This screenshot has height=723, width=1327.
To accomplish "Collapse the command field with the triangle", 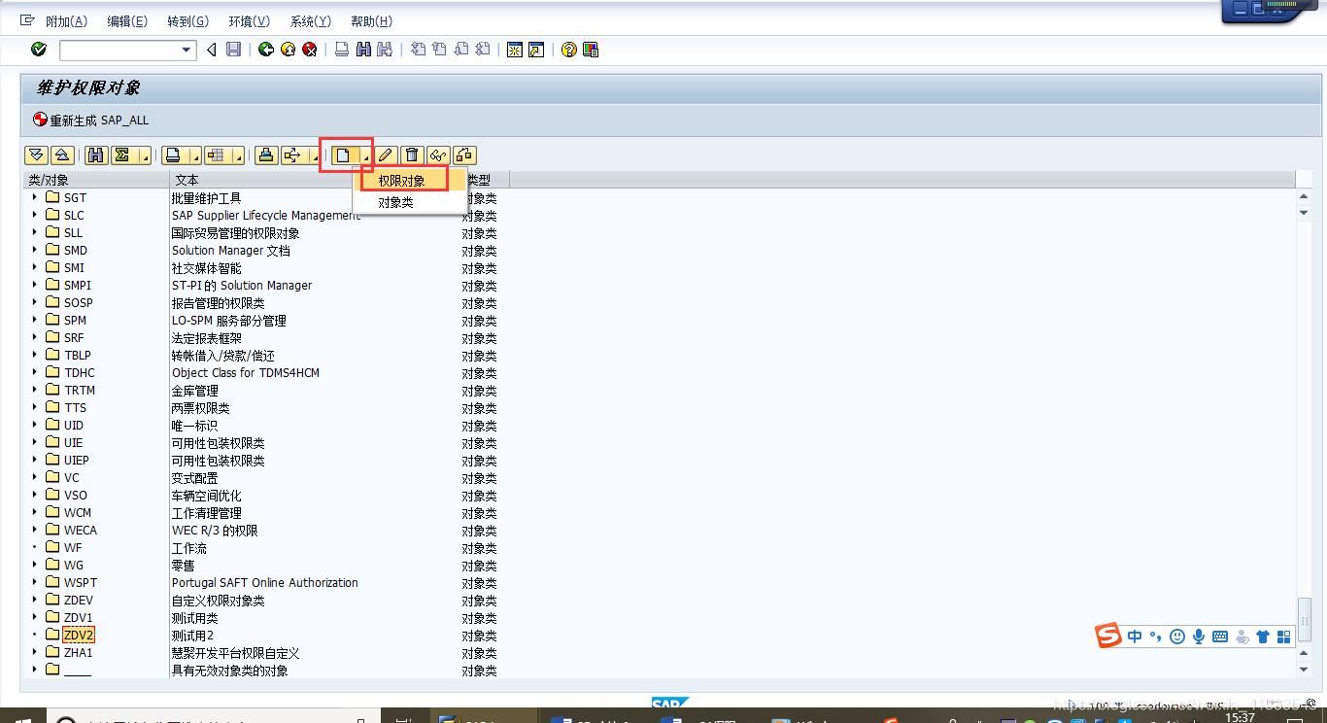I will point(212,50).
